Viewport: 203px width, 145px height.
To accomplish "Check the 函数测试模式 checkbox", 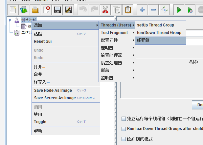I will [x=124, y=139].
